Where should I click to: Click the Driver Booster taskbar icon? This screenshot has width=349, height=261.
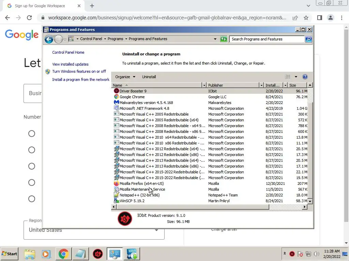coord(97,254)
